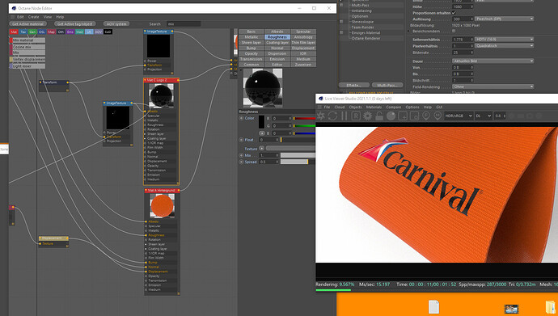558x316 pixels.
Task: Click the material preview sphere thumbnail
Action: pos(263,87)
